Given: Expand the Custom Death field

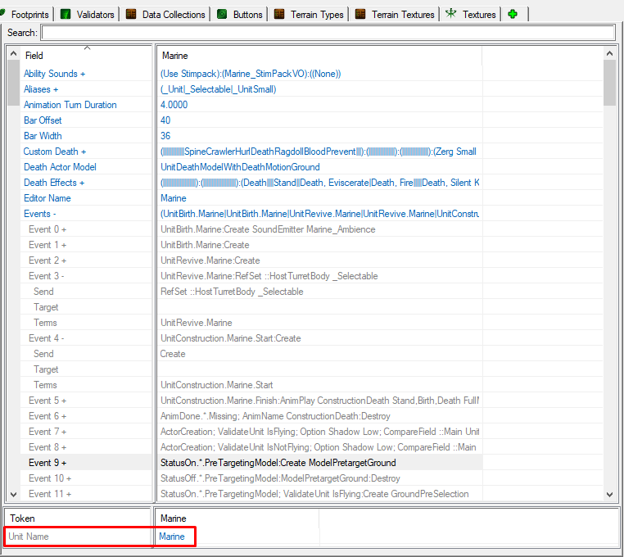Looking at the screenshot, I should pos(84,152).
